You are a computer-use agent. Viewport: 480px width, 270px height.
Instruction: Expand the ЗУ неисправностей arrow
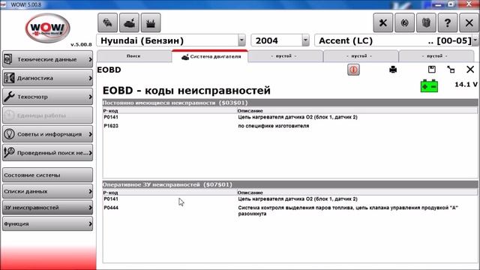(90, 208)
